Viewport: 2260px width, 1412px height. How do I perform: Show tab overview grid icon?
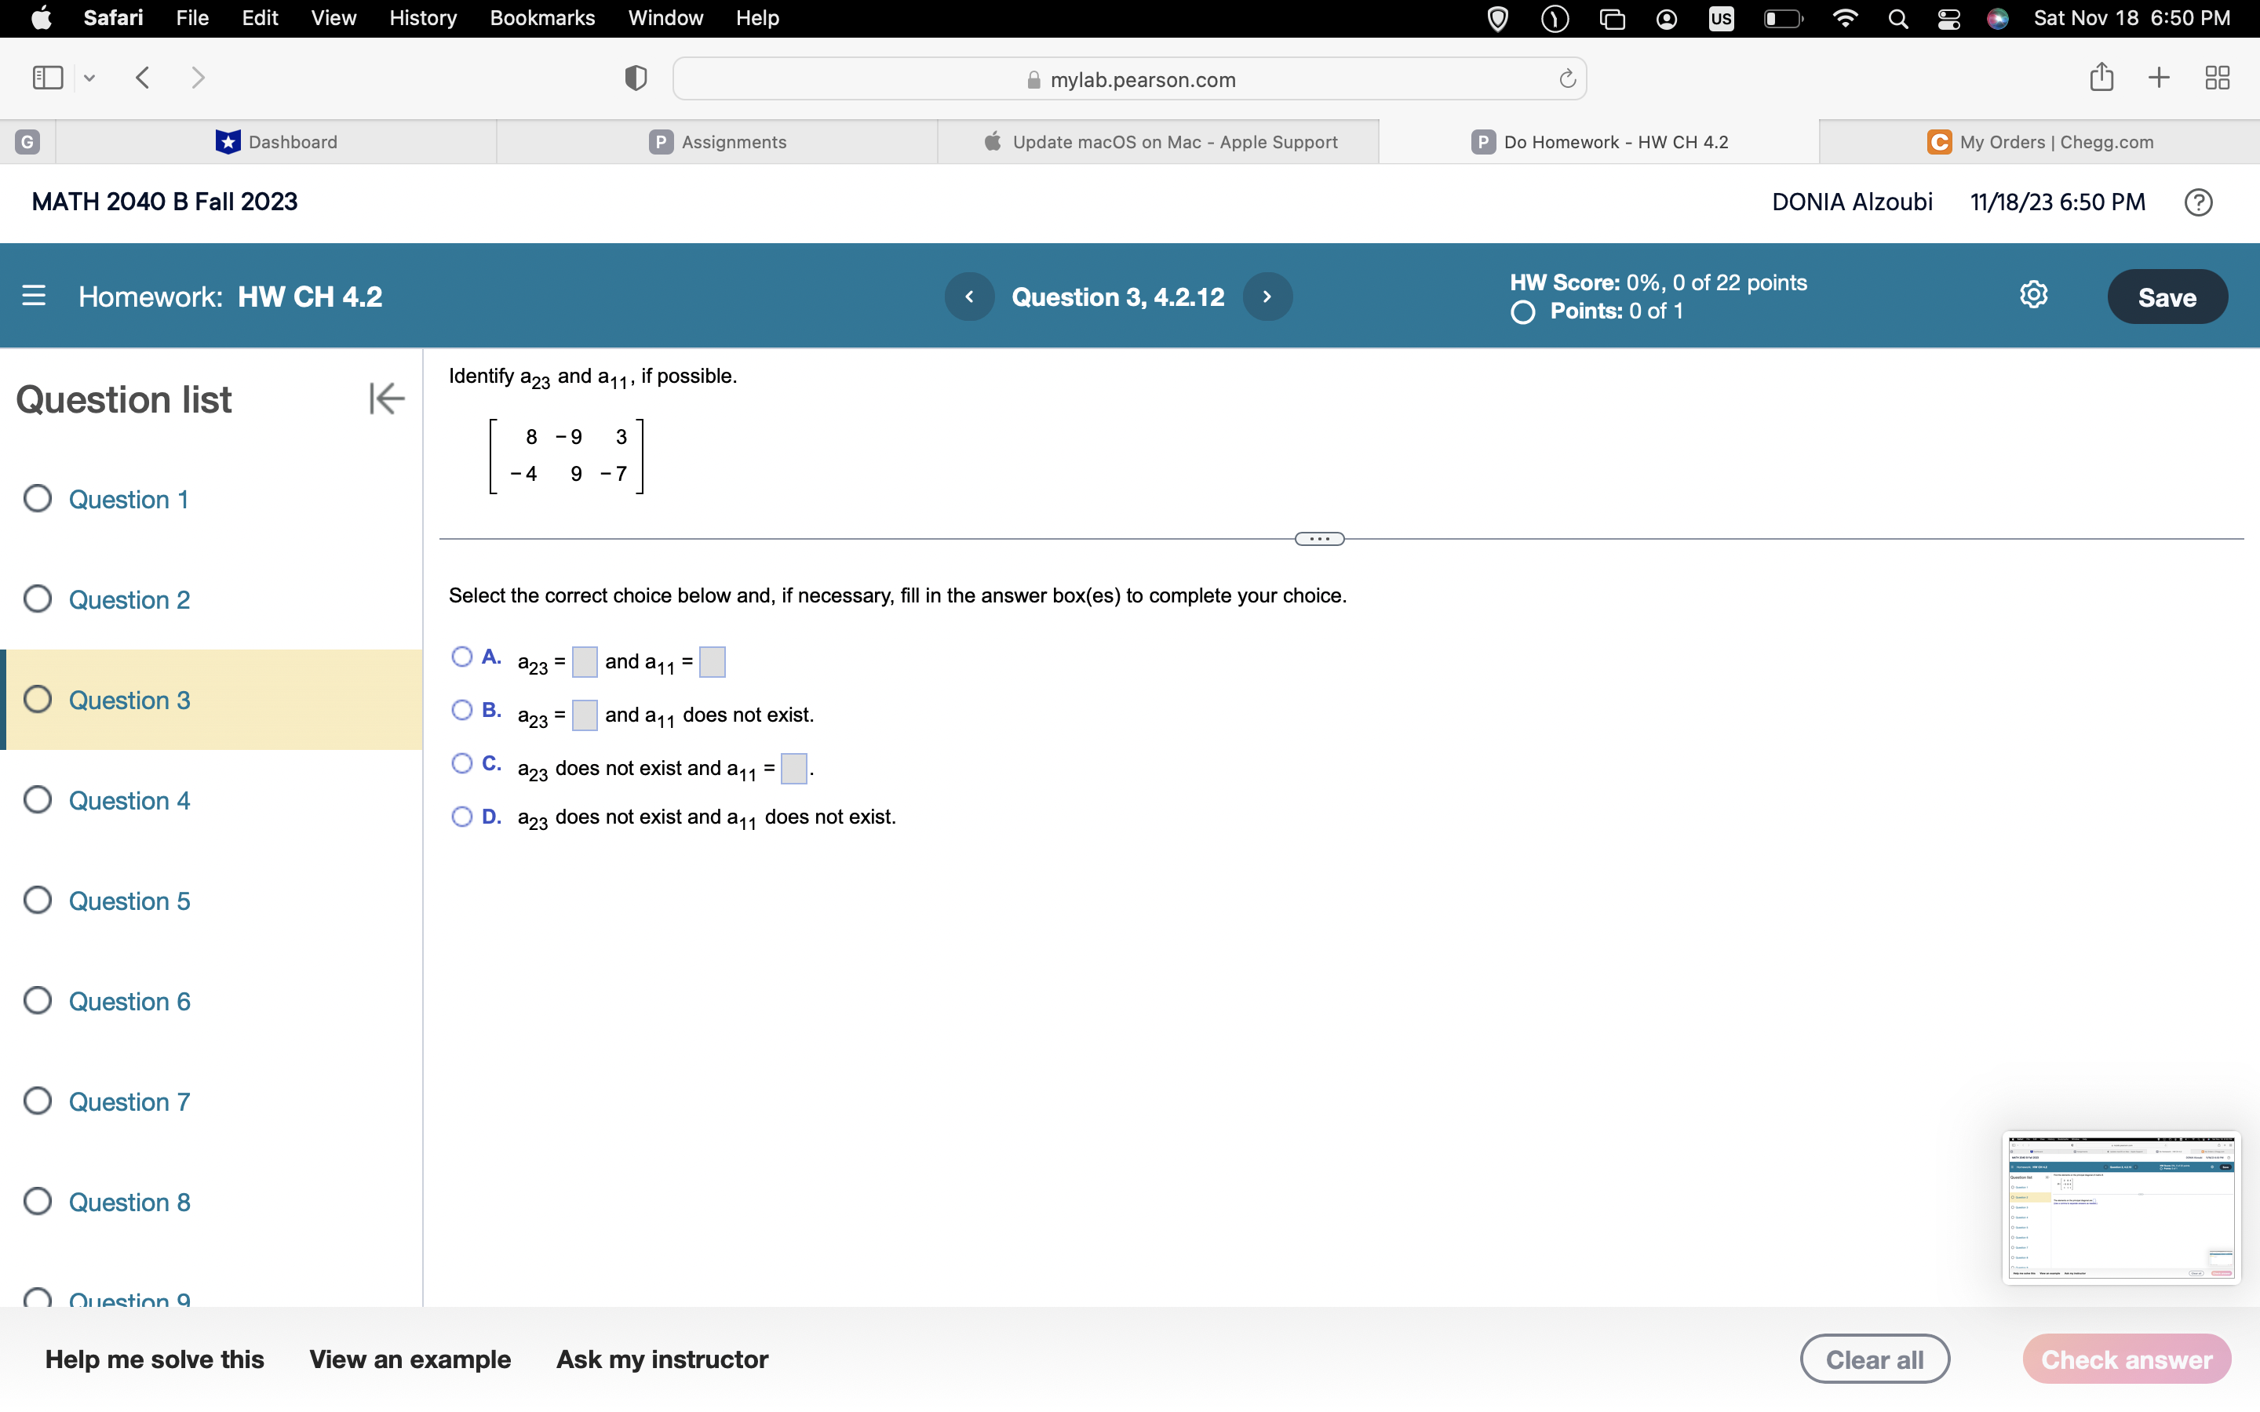[2217, 78]
